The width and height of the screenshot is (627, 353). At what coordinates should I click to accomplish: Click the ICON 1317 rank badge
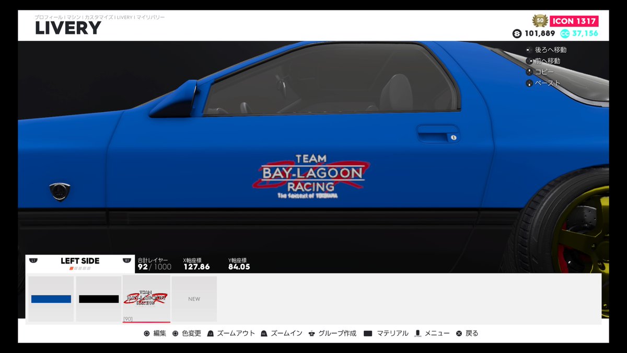574,21
